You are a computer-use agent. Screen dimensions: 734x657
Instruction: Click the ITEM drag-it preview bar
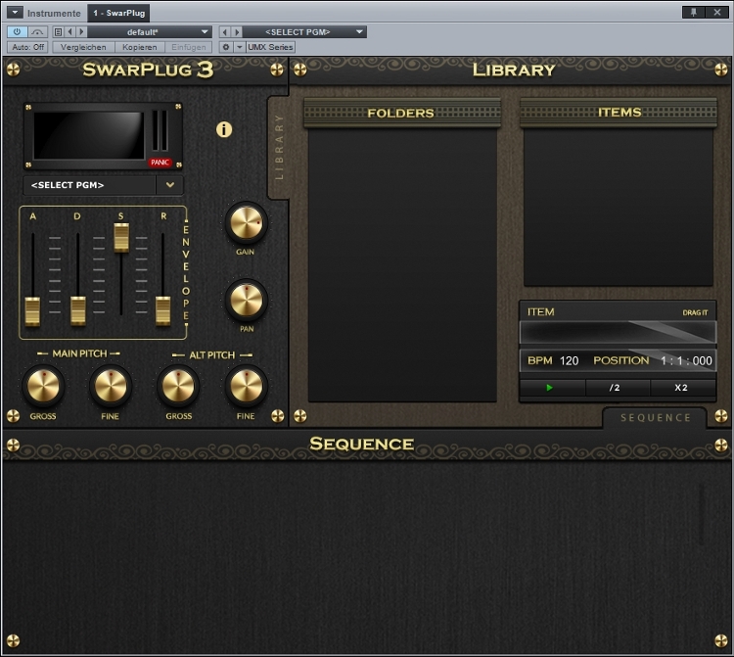coord(618,333)
